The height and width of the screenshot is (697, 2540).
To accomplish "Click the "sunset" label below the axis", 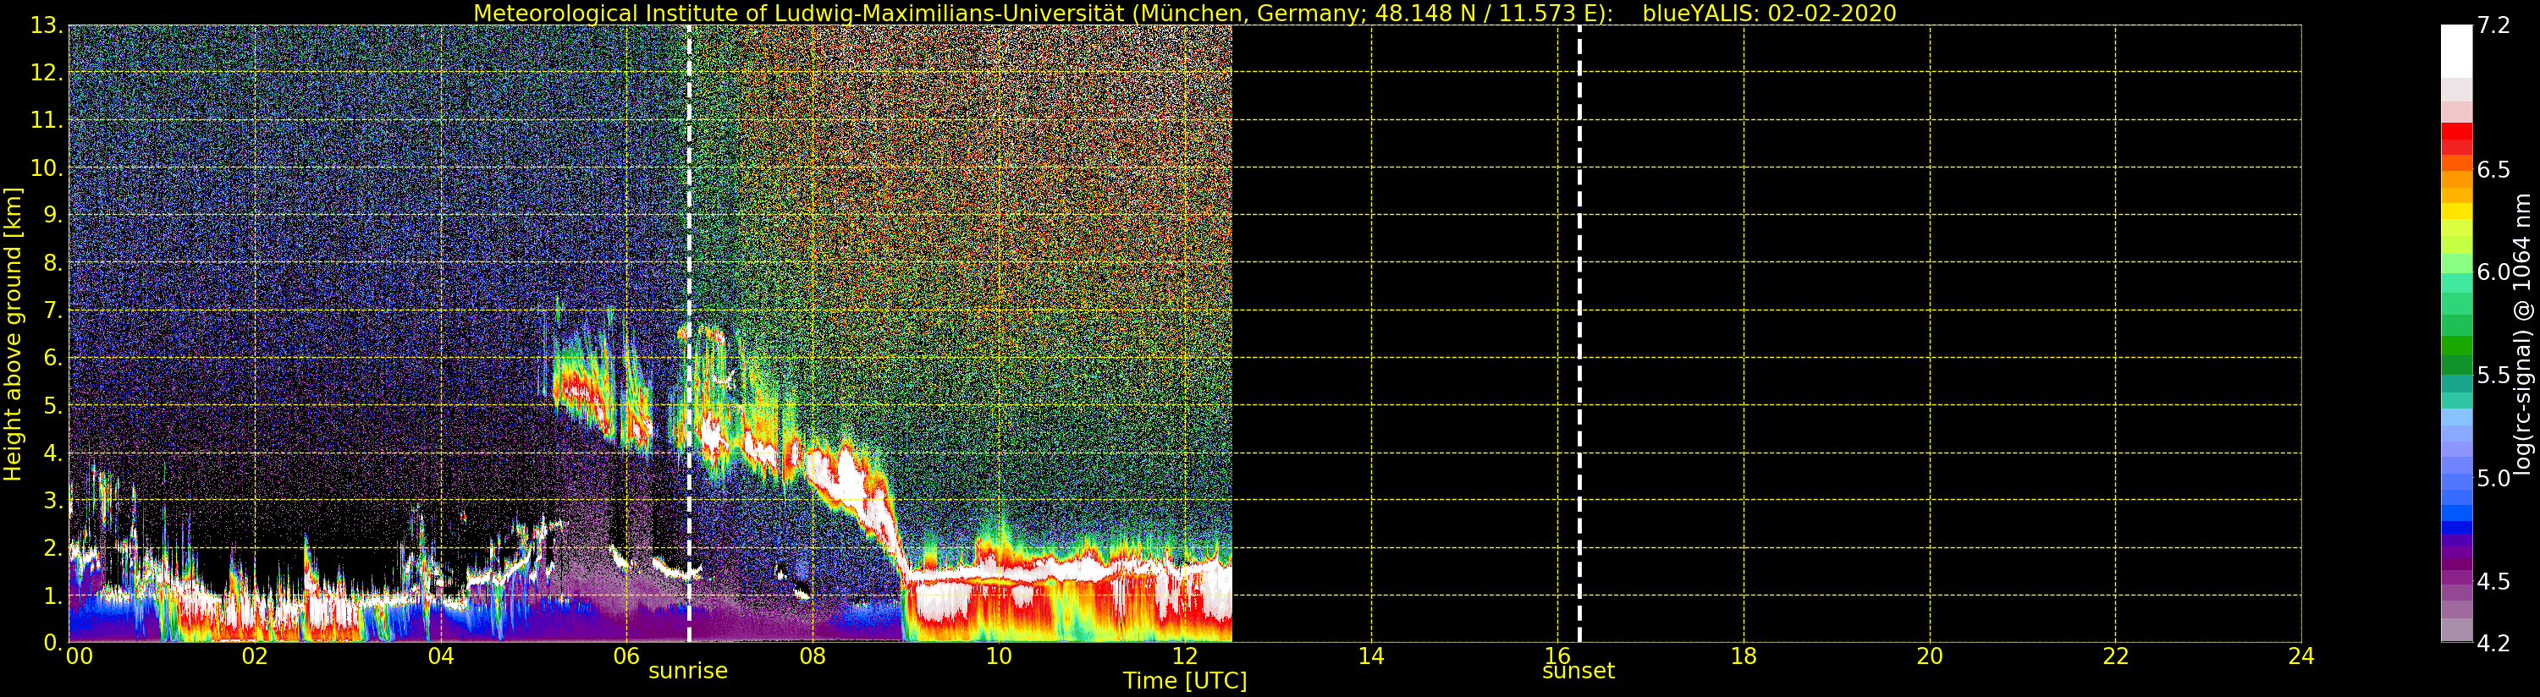I will 1578,672.
